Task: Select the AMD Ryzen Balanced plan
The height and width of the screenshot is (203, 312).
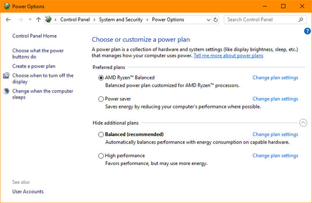Action: pyautogui.click(x=101, y=78)
